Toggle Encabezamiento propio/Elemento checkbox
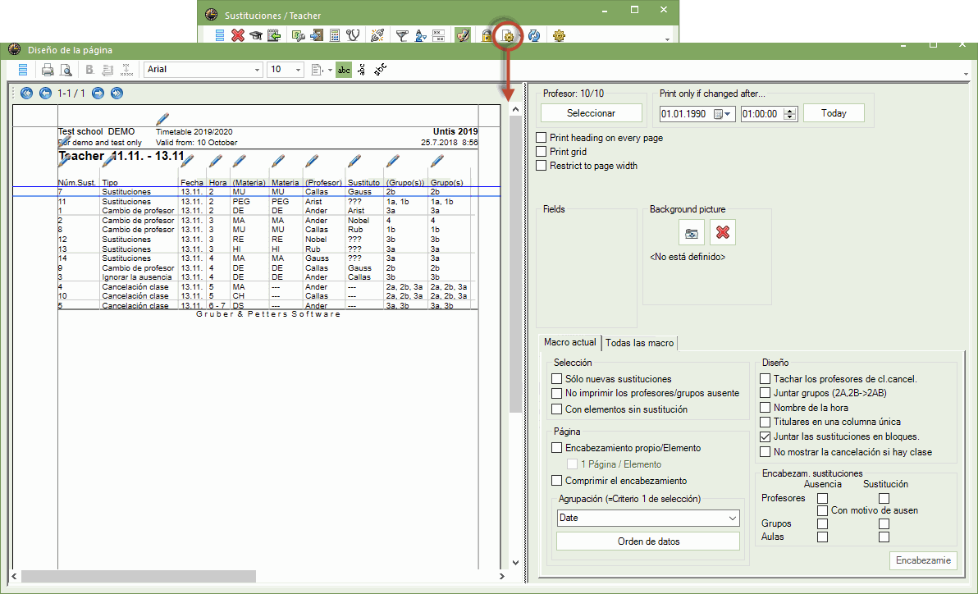Viewport: 978px width, 594px height. pos(557,448)
